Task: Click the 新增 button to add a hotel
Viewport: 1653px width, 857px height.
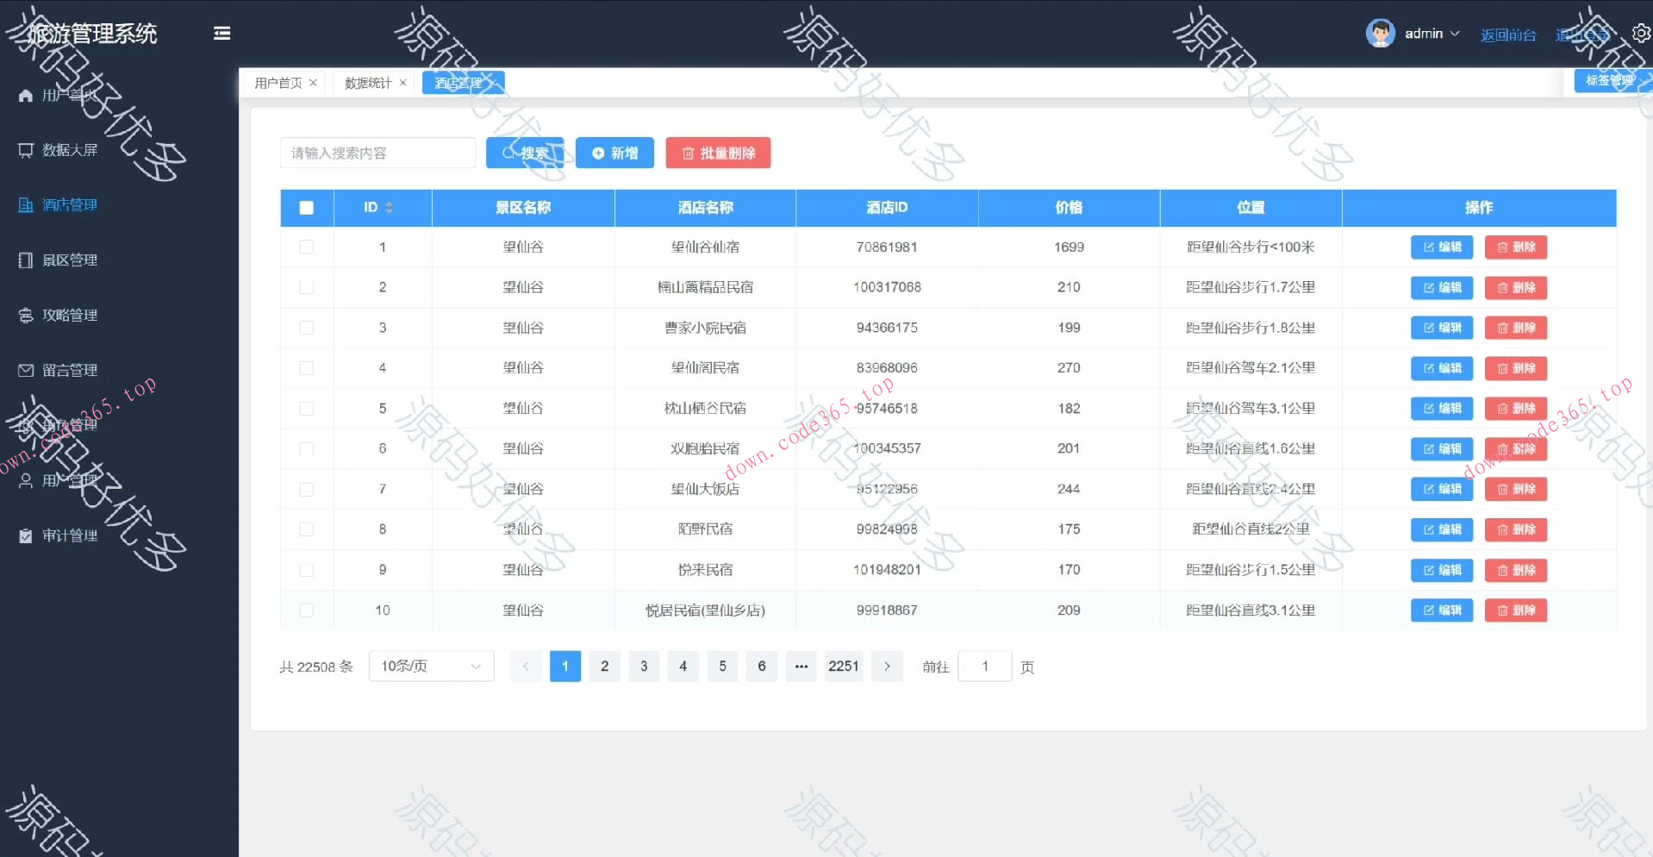Action: [614, 153]
